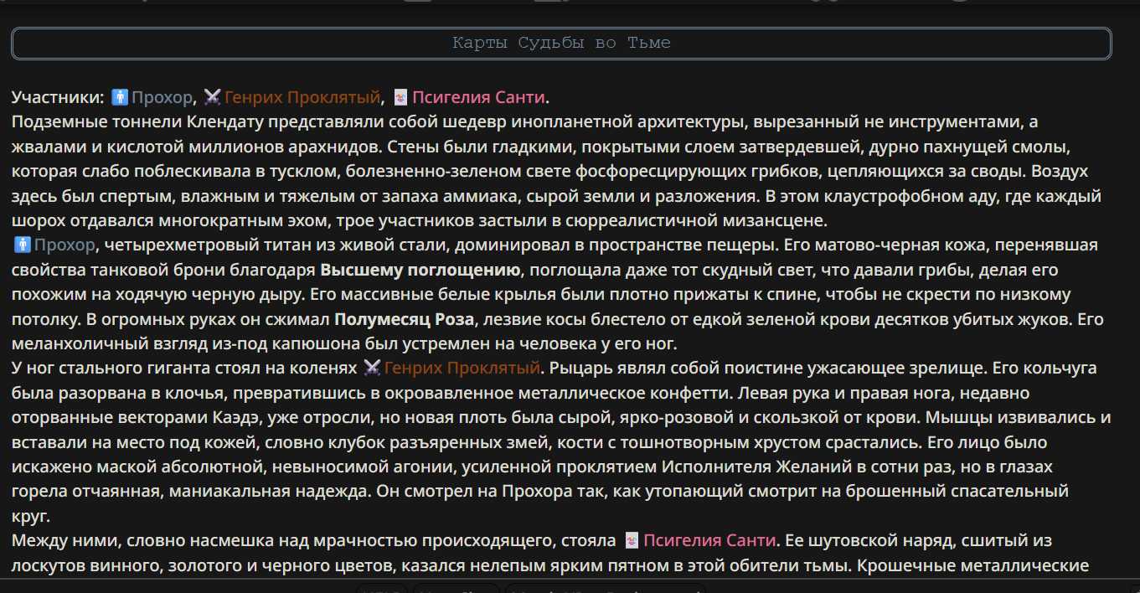Click the Прохор person icon in the Участники line
The width and height of the screenshot is (1140, 593).
pyautogui.click(x=120, y=97)
